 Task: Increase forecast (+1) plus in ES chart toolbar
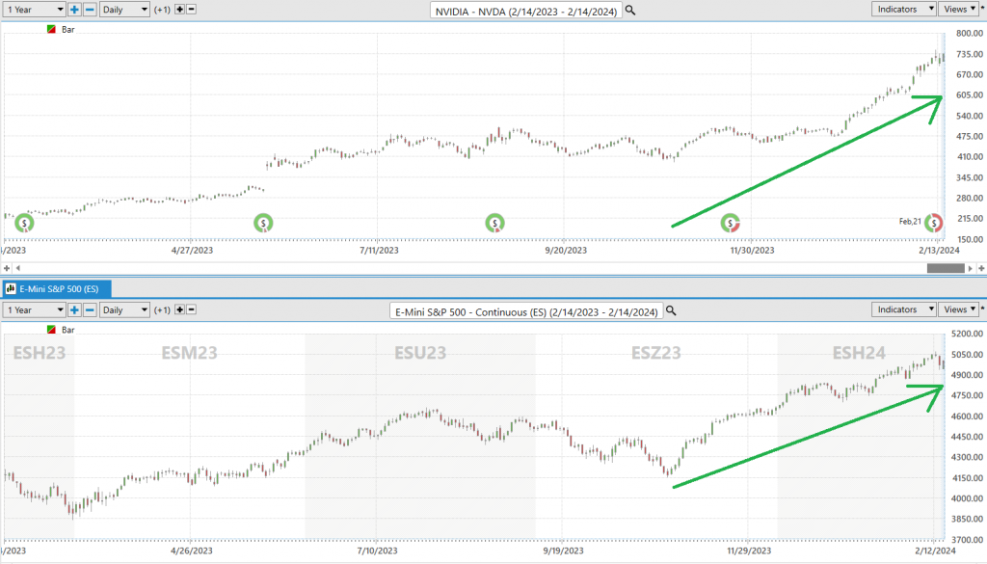point(179,309)
